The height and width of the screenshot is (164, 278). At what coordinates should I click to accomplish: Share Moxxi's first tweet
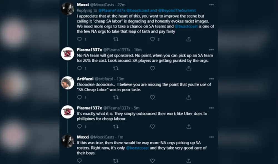189,39
